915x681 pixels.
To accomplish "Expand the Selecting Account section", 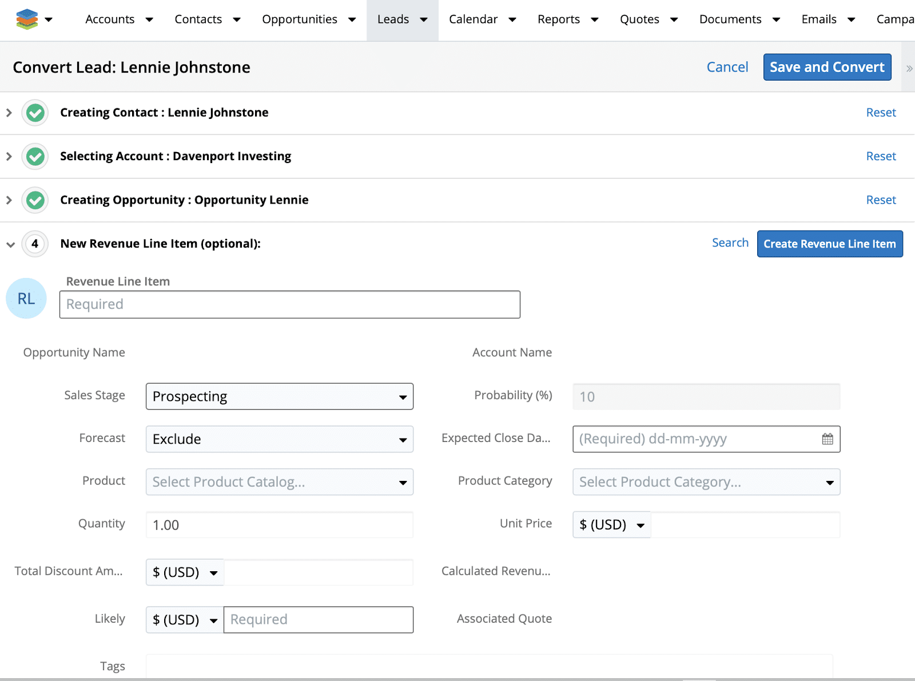I will pyautogui.click(x=9, y=156).
